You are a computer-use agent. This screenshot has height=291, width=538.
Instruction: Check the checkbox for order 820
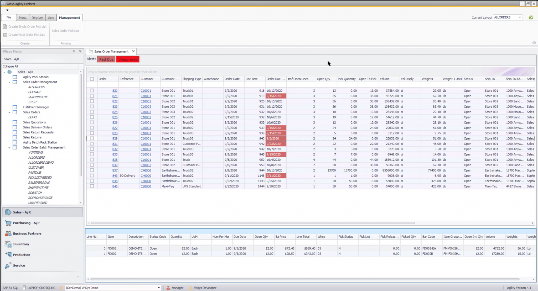point(92,90)
